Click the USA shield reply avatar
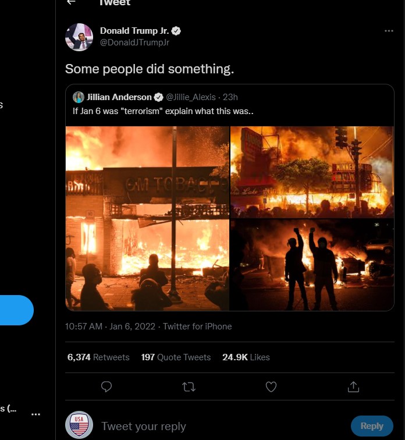This screenshot has width=405, height=440. tap(79, 425)
